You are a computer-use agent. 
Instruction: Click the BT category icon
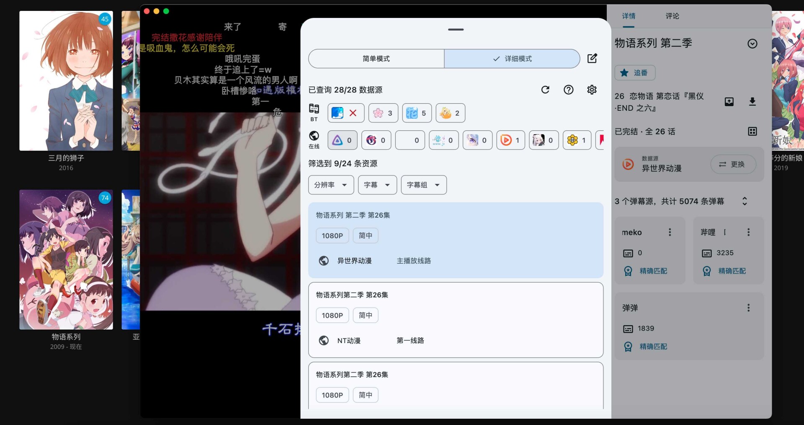tap(314, 112)
